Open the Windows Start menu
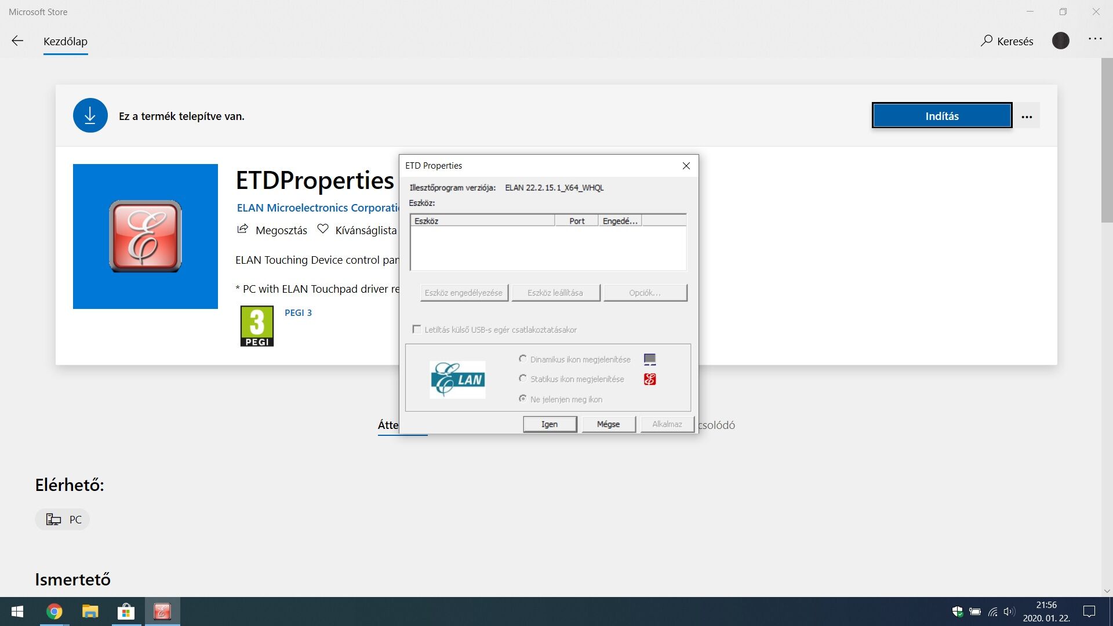 (x=17, y=612)
